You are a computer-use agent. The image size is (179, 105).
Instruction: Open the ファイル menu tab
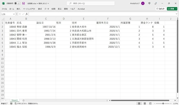click(4, 9)
